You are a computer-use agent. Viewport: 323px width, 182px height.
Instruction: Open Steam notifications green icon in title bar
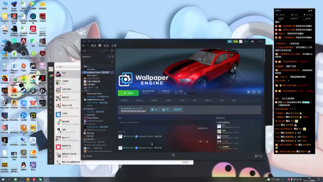(x=235, y=42)
